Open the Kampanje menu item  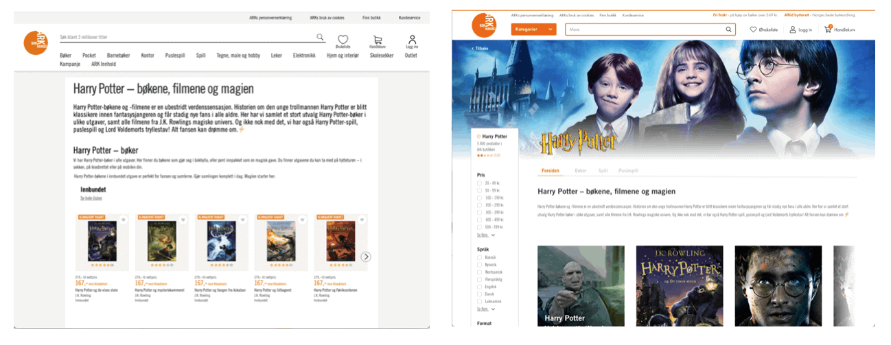(x=70, y=64)
